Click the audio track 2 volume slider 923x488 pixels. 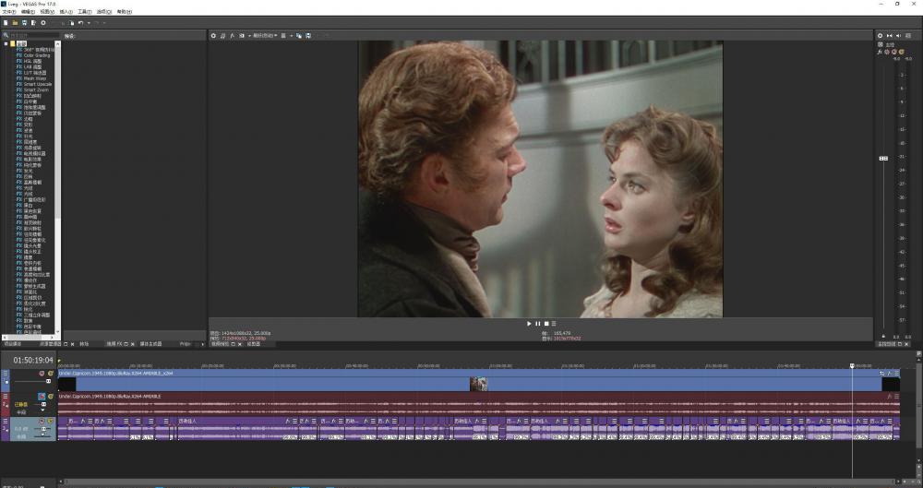pos(43,404)
